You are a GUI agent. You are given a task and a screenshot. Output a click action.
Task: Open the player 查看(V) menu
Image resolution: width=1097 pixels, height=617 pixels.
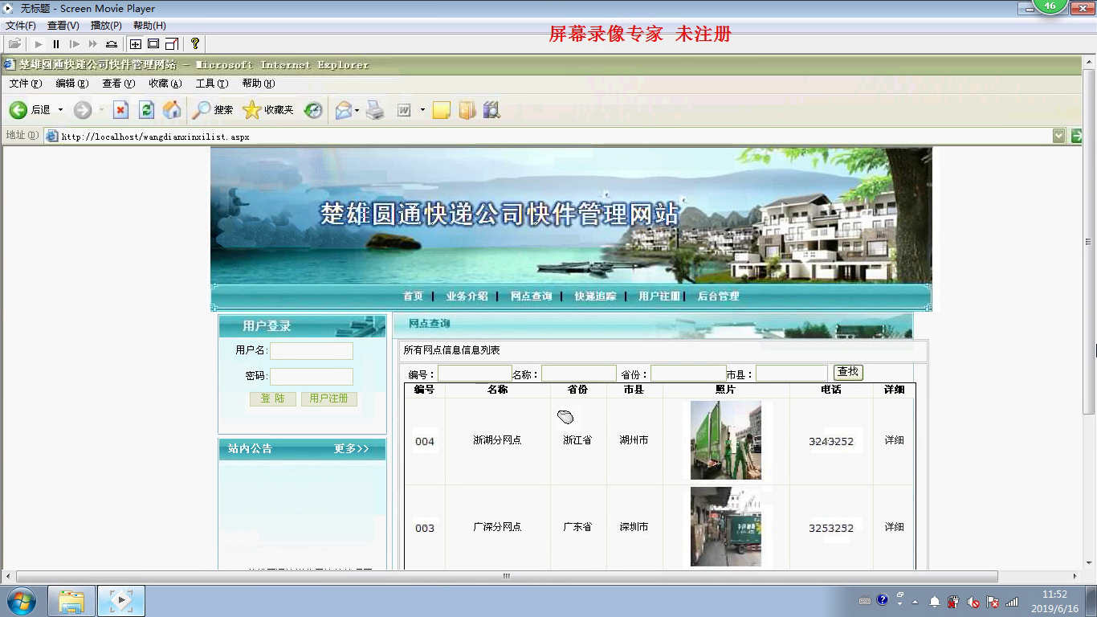(63, 26)
